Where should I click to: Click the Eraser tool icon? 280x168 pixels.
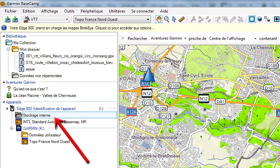(x=233, y=19)
